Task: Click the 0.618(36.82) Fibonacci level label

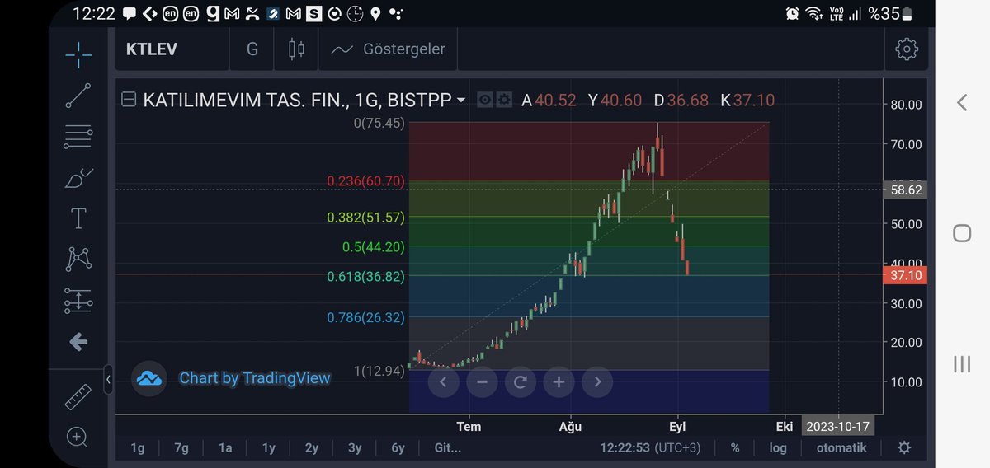Action: [365, 277]
